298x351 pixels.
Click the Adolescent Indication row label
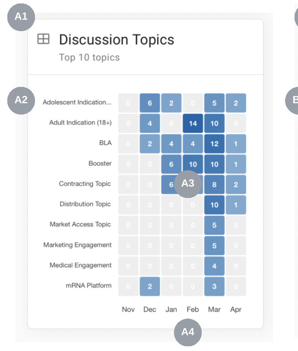click(x=77, y=102)
